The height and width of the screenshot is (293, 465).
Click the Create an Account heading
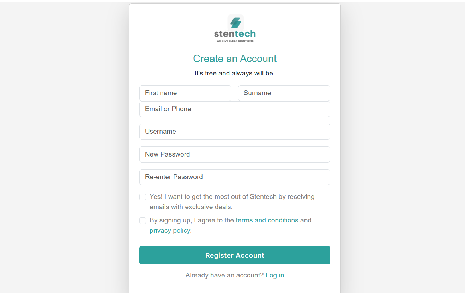click(235, 59)
